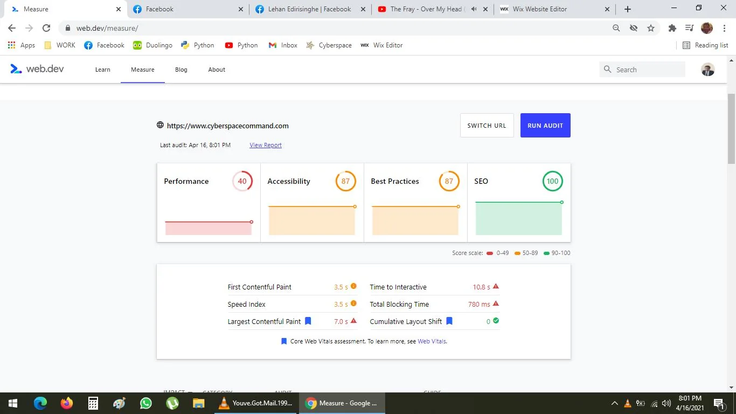The height and width of the screenshot is (414, 736).
Task: Open the volume speaker tray icon
Action: (x=666, y=403)
